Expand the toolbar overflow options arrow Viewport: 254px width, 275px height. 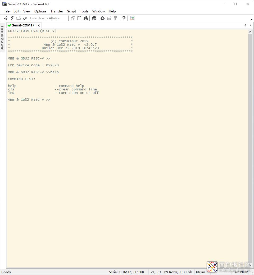[x=252, y=20]
